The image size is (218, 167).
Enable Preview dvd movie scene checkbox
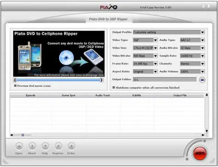15,86
